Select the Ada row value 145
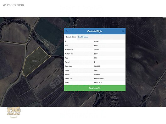 click(95, 58)
